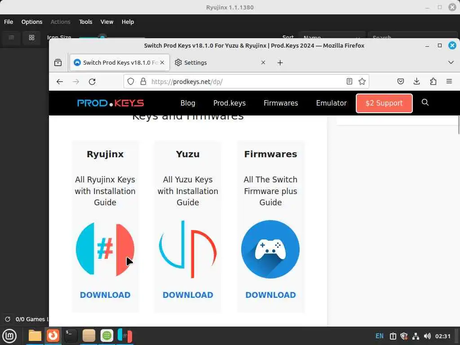Viewport: 460px width, 345px height.
Task: Open the Ryujinx View menu
Action: click(x=107, y=22)
